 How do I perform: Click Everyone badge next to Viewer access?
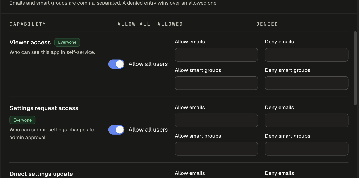pos(67,42)
